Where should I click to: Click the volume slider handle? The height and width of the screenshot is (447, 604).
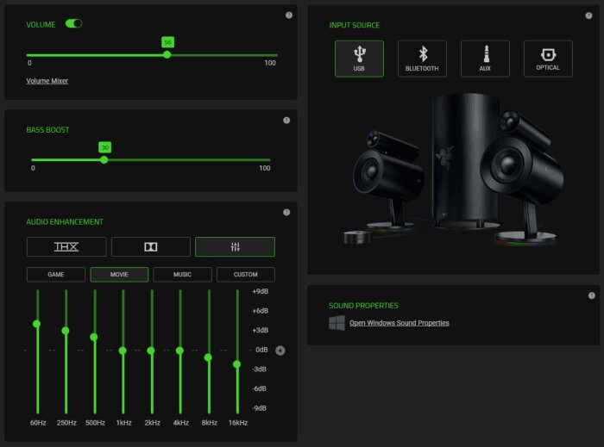(x=167, y=54)
